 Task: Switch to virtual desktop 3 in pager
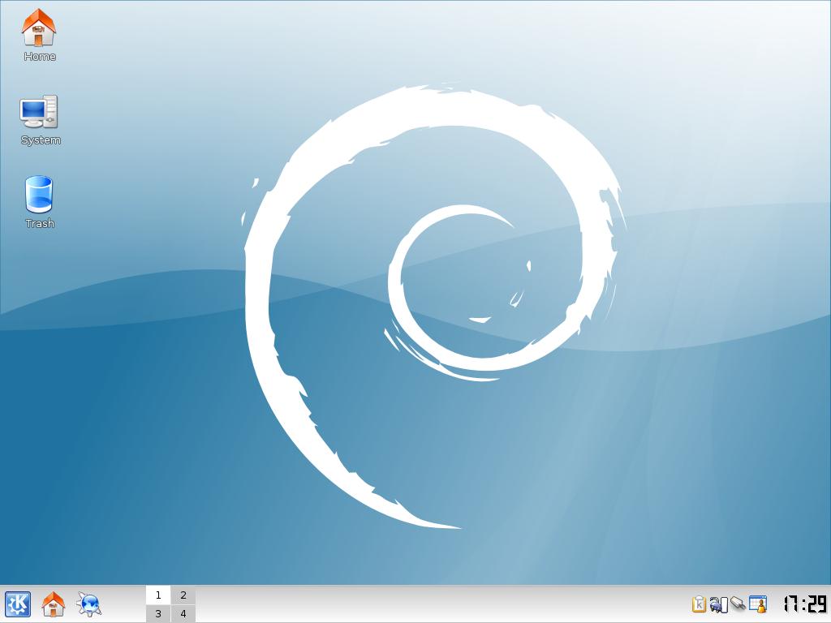(158, 614)
